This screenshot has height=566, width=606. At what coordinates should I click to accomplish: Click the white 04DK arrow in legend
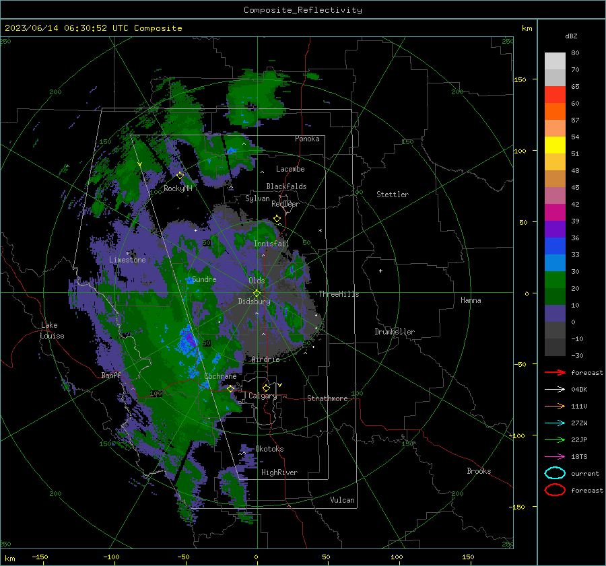point(555,389)
